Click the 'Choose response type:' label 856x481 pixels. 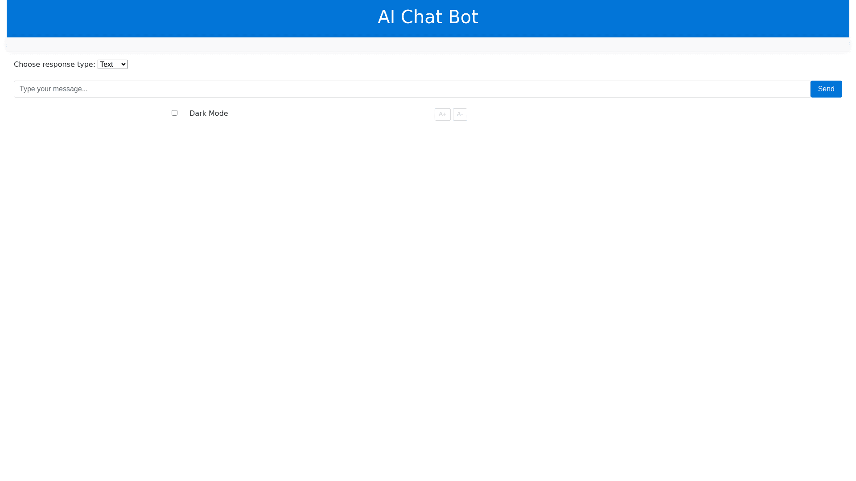click(54, 65)
